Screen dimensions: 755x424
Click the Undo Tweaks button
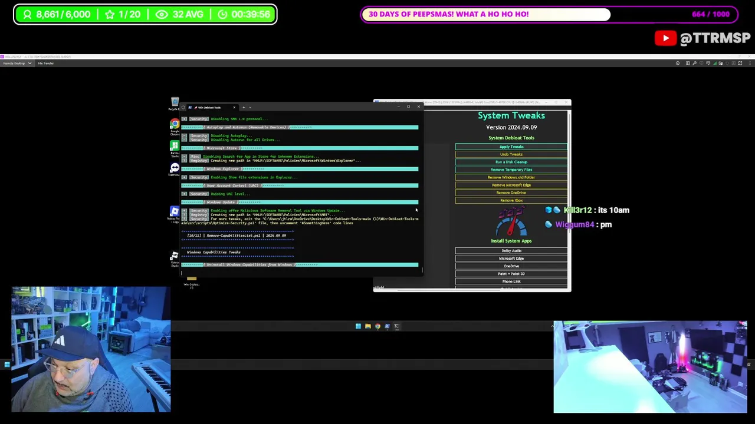tap(511, 154)
